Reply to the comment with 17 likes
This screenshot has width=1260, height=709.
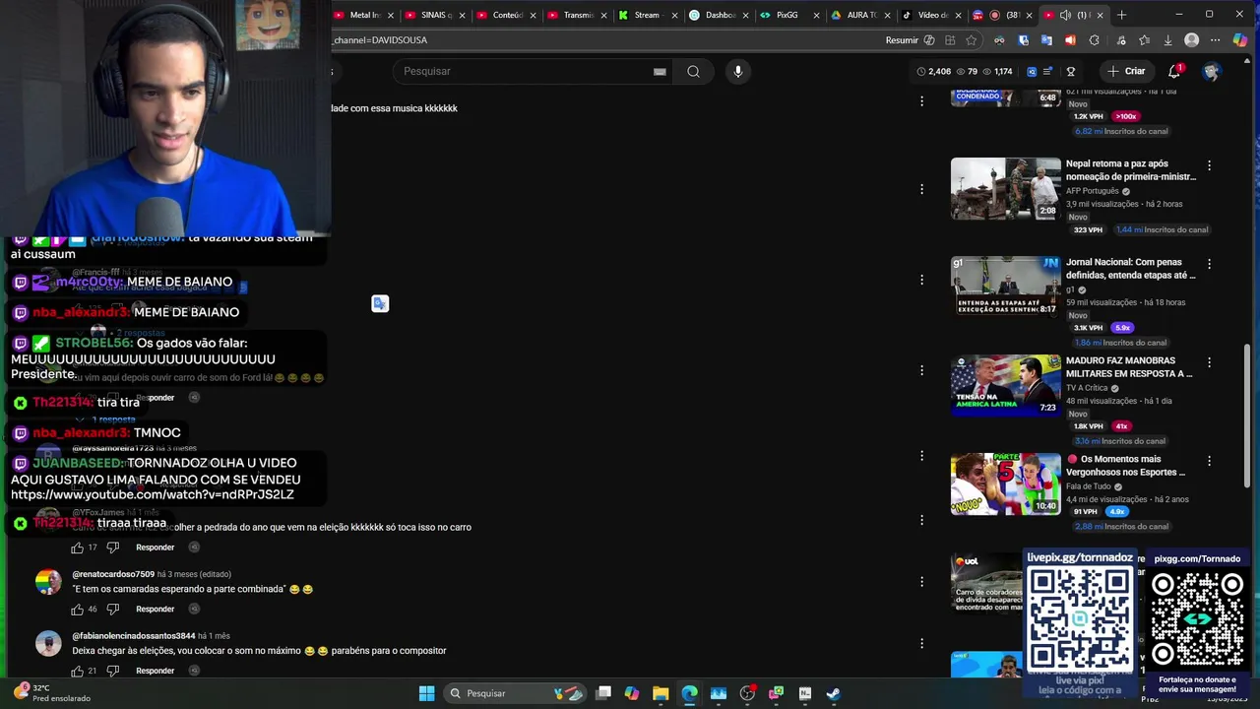(155, 548)
